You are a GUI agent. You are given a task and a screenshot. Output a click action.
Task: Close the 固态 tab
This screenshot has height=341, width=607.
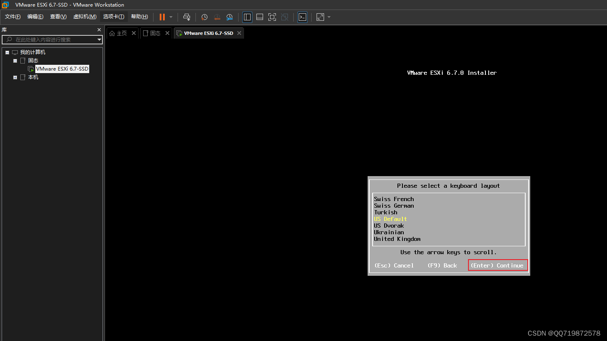click(x=167, y=33)
